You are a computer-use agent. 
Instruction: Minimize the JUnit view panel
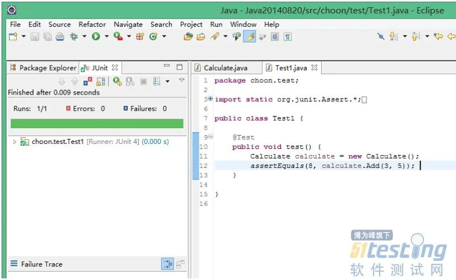pos(167,66)
